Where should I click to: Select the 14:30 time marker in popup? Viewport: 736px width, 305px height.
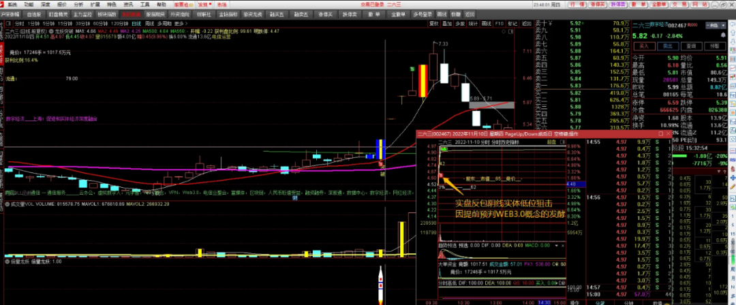544,303
